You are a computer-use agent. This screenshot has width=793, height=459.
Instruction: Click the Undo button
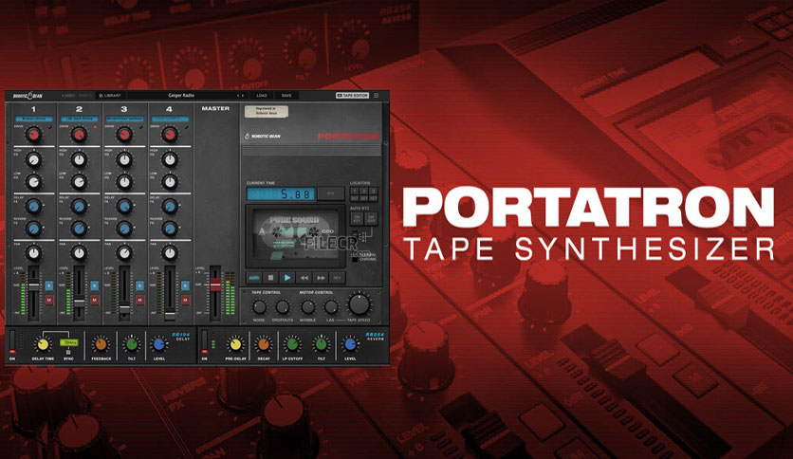[x=68, y=95]
